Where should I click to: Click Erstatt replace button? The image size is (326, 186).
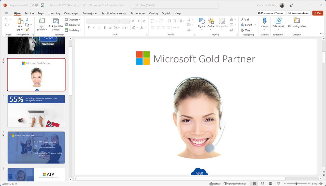click(247, 25)
